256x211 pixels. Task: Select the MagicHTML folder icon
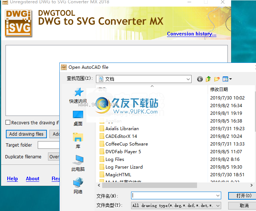coord(102,174)
